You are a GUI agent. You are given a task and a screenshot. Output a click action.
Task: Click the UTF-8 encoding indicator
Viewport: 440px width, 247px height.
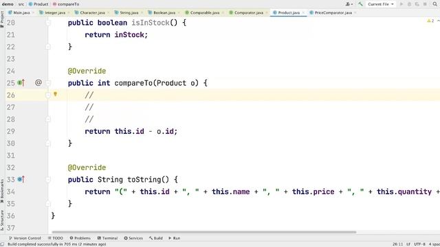coord(419,244)
